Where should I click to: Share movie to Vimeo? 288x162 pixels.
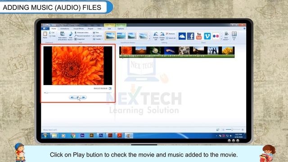coord(207,36)
